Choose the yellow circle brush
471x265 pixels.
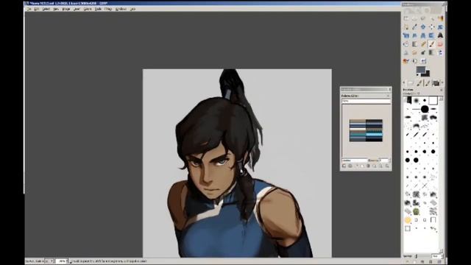point(408,220)
